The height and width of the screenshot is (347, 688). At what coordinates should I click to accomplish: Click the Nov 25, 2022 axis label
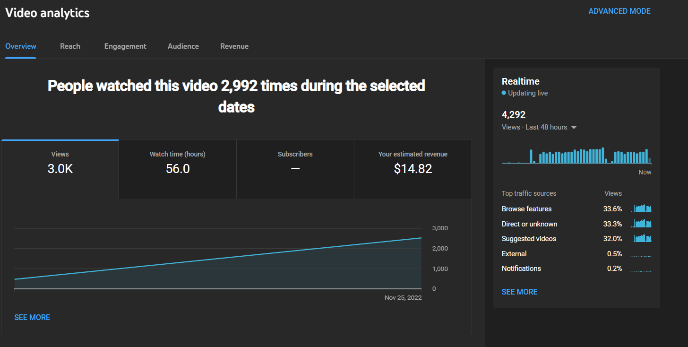[403, 298]
